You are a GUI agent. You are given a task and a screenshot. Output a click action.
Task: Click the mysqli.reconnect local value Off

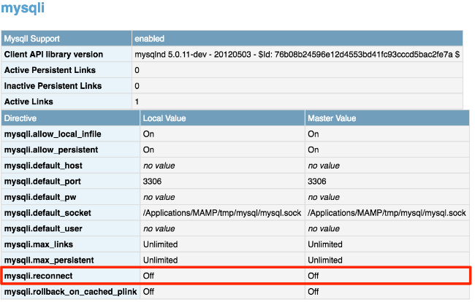coord(148,276)
